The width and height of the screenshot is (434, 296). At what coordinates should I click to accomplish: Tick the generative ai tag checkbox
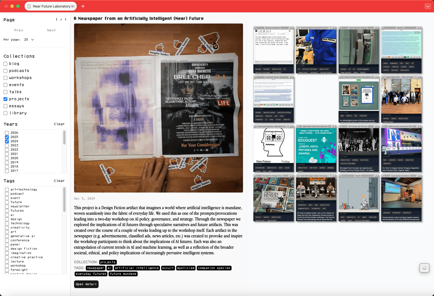7,236
